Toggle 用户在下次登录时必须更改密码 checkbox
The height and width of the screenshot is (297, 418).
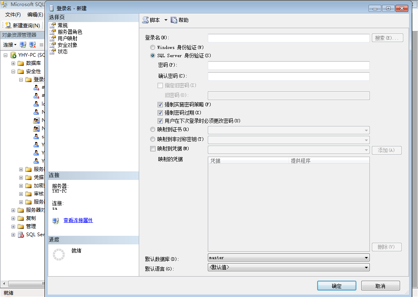tap(160, 121)
